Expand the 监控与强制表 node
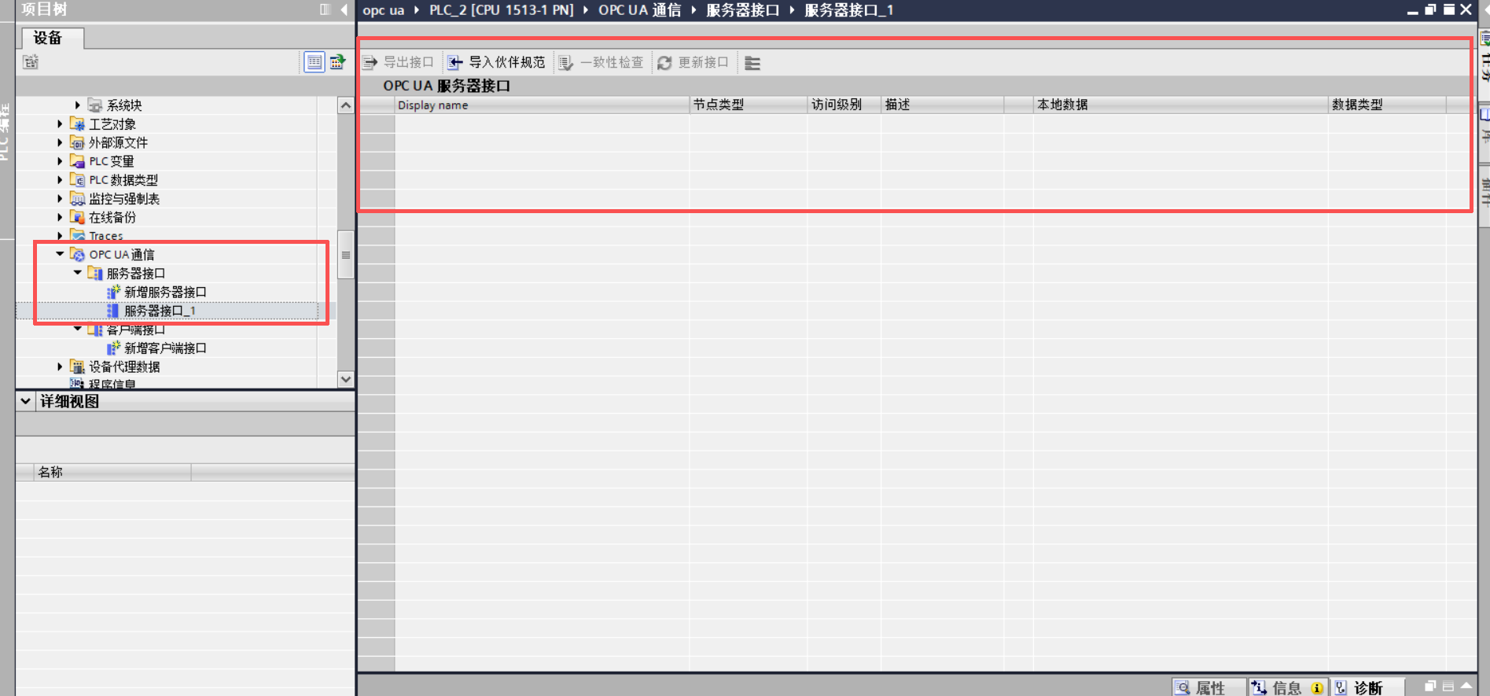The height and width of the screenshot is (696, 1490). pyautogui.click(x=60, y=199)
